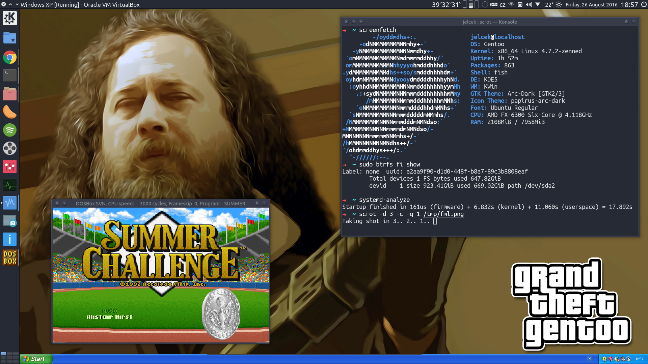Select first virtual desktop in pager
This screenshot has height=364, width=648.
(3, 354)
